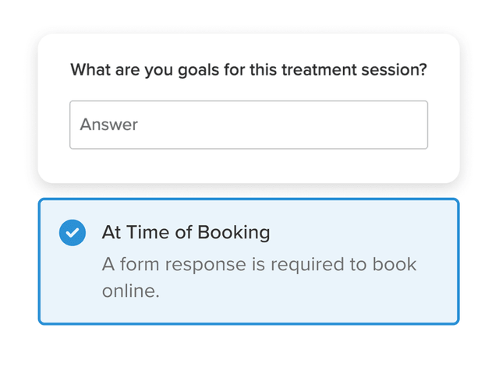Viewport: 499px width, 370px height.
Task: Uncheck the At Time of Booking checkmark
Action: pyautogui.click(x=73, y=232)
